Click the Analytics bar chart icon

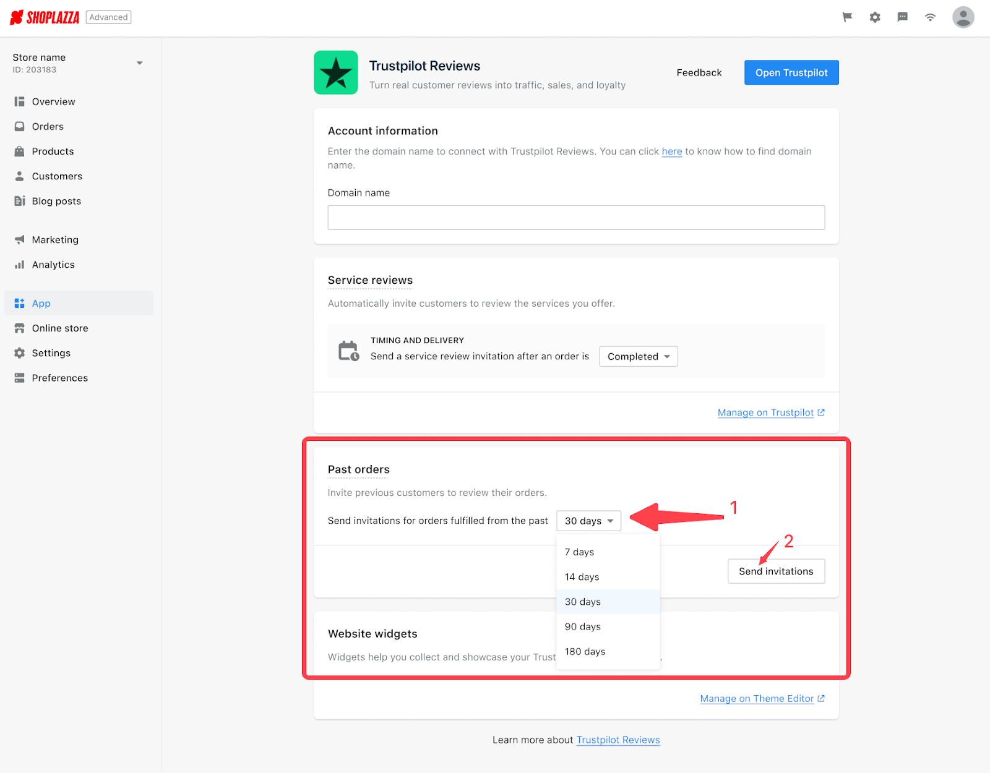coord(19,265)
